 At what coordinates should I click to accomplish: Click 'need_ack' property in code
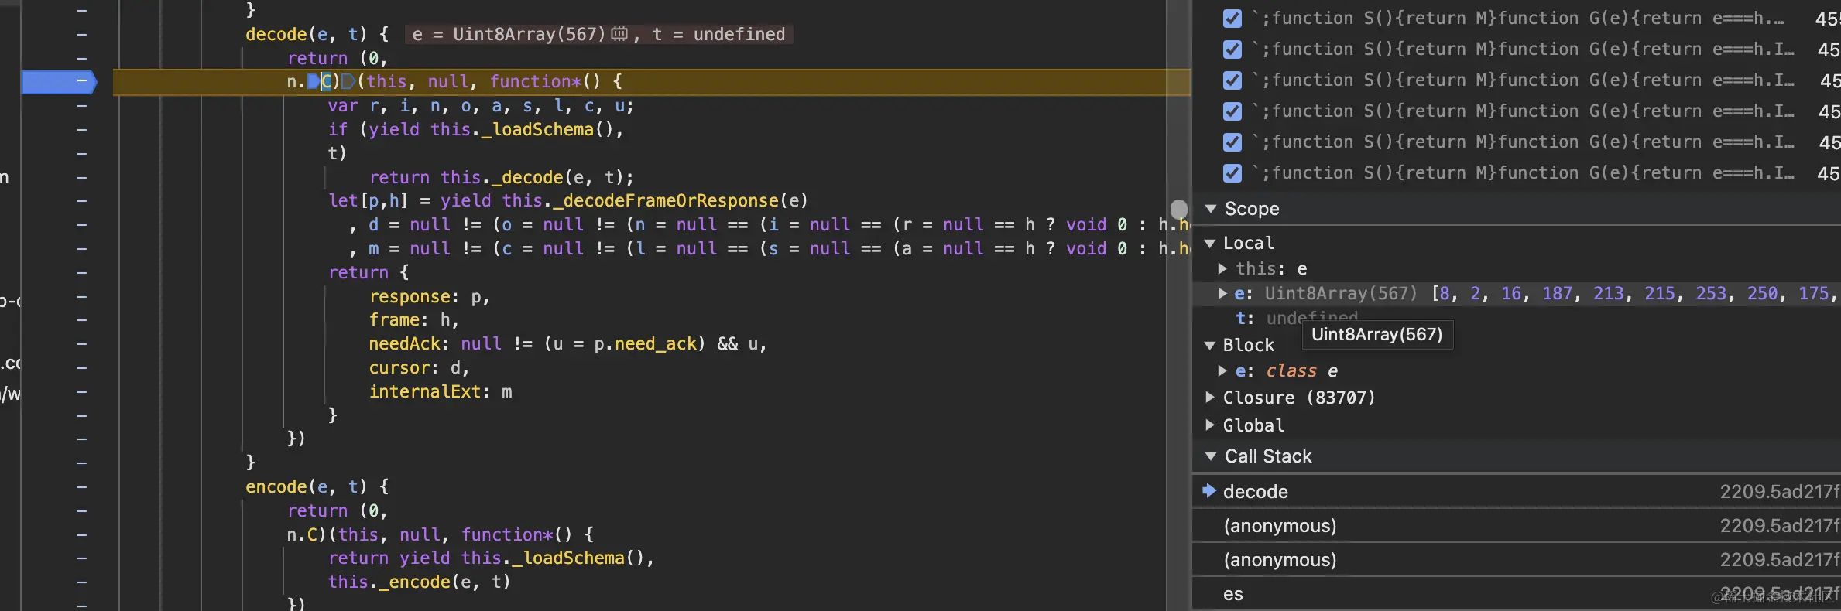(x=656, y=343)
